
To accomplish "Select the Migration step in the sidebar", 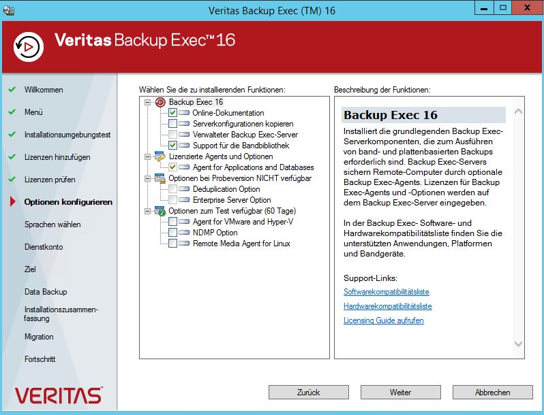I will point(39,337).
